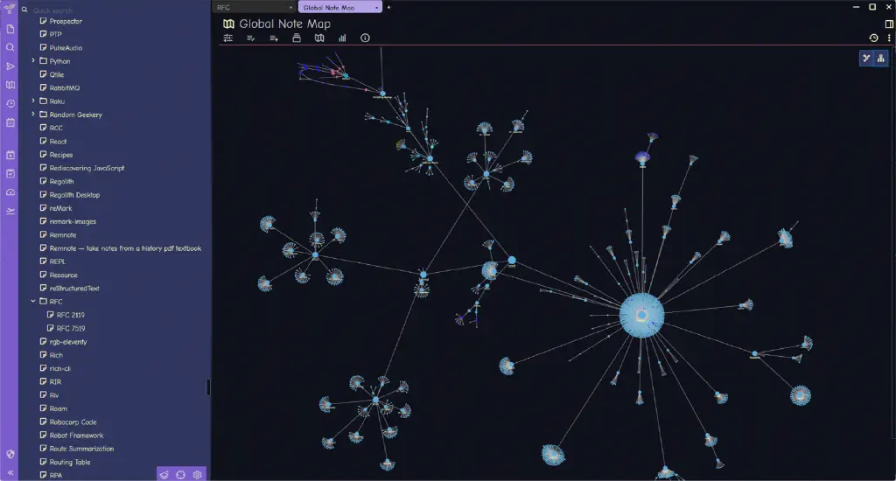Click the checked calendar task icon

coord(10,174)
